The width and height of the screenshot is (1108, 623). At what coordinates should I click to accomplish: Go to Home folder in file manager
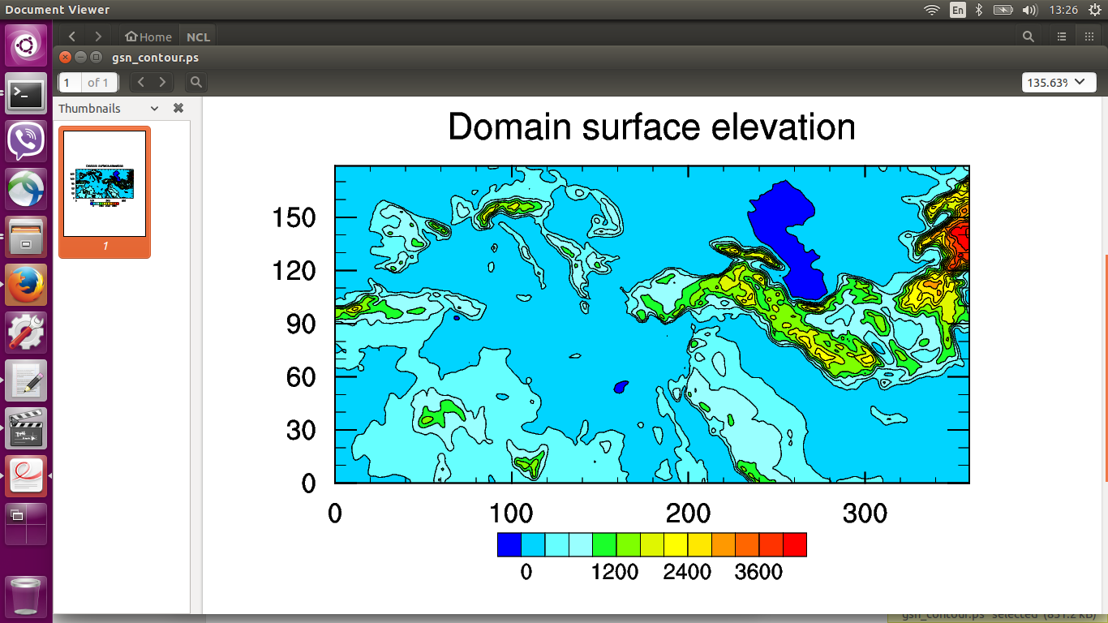(148, 37)
